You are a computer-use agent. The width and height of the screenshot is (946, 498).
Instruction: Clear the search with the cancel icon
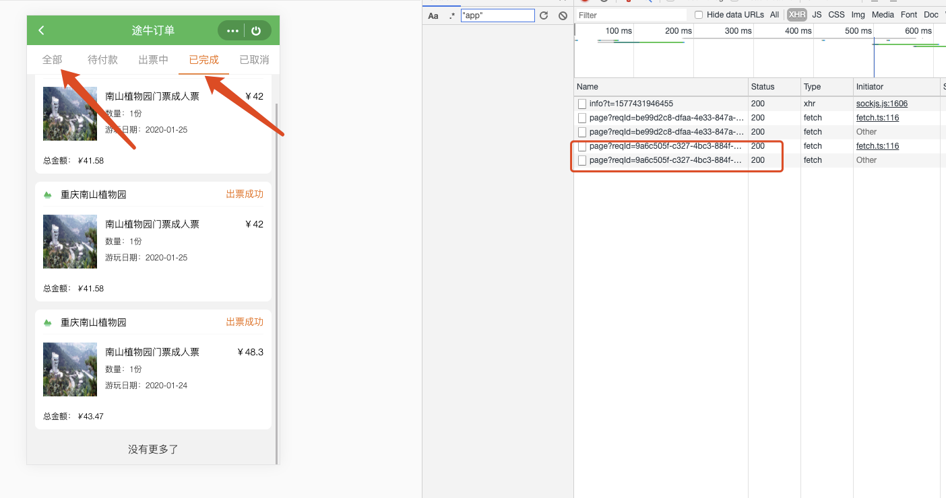point(563,15)
